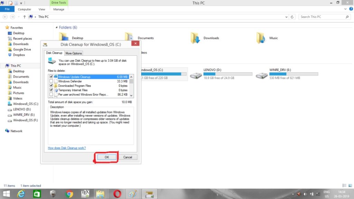Viewport: 354px width, 199px height.
Task: Open Dropbox in the sidebar
Action: pos(19,55)
